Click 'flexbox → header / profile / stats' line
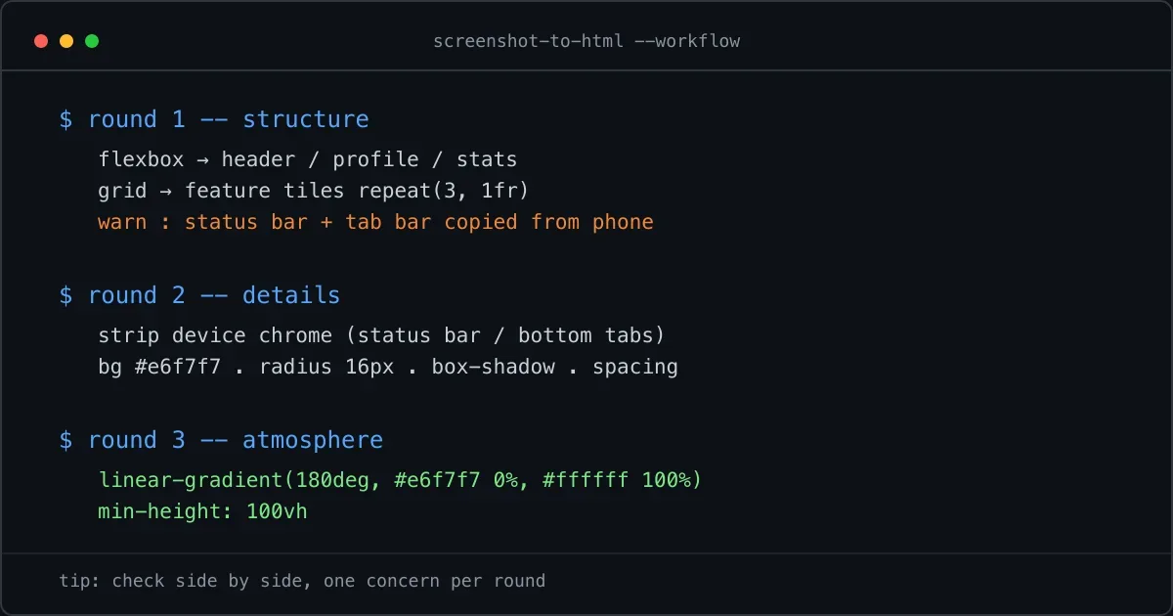 click(308, 159)
